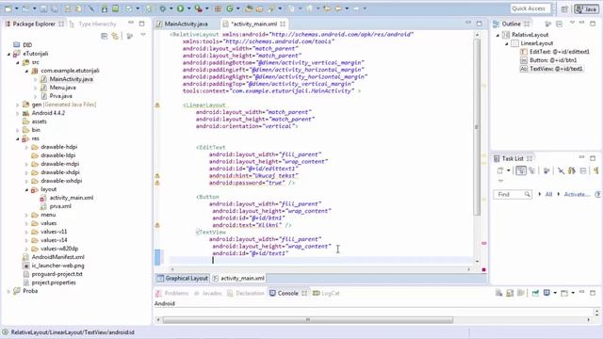
Task: Click the All link in Task List
Action: click(548, 195)
